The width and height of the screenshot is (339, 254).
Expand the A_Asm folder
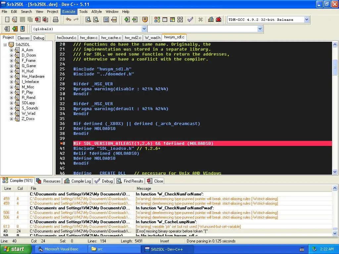12,50
